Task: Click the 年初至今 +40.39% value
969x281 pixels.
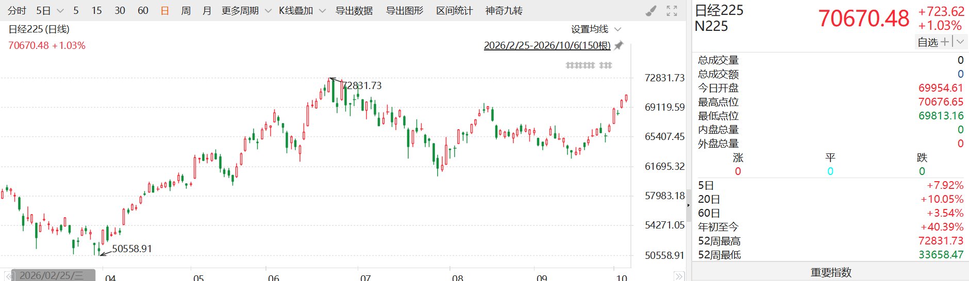Action: pyautogui.click(x=942, y=227)
